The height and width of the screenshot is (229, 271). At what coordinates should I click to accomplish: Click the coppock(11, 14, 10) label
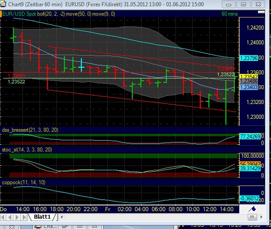pyautogui.click(x=24, y=182)
